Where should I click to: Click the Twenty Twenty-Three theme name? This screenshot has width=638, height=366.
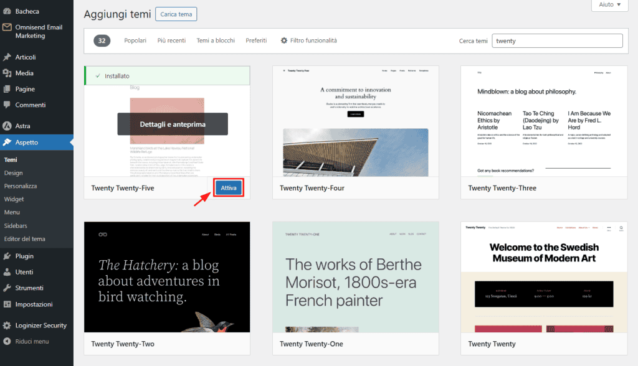coord(502,188)
